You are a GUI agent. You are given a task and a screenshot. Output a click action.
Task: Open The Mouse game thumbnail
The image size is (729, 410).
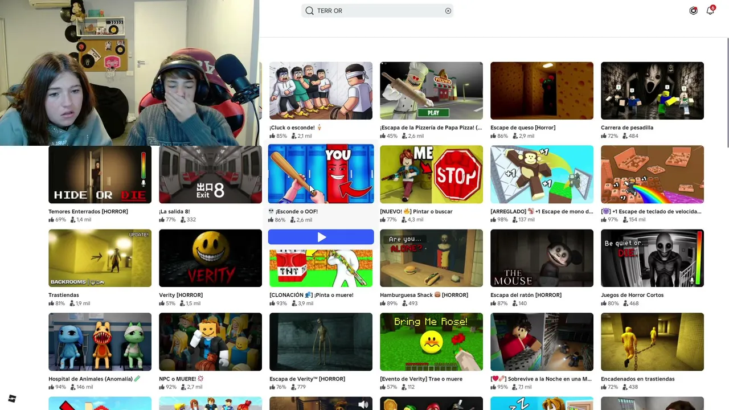tap(542, 258)
